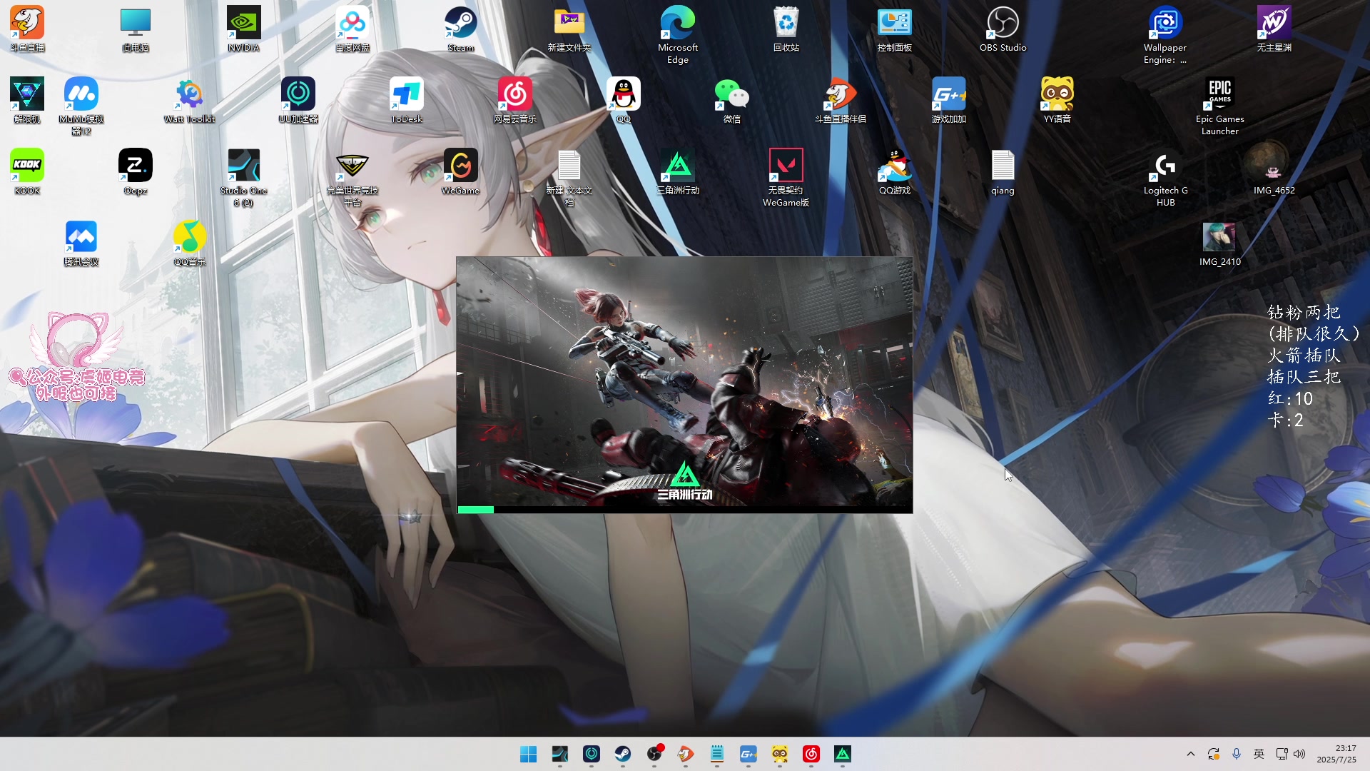The height and width of the screenshot is (771, 1370).
Task: Switch to Notepad in the taskbar
Action: point(717,754)
